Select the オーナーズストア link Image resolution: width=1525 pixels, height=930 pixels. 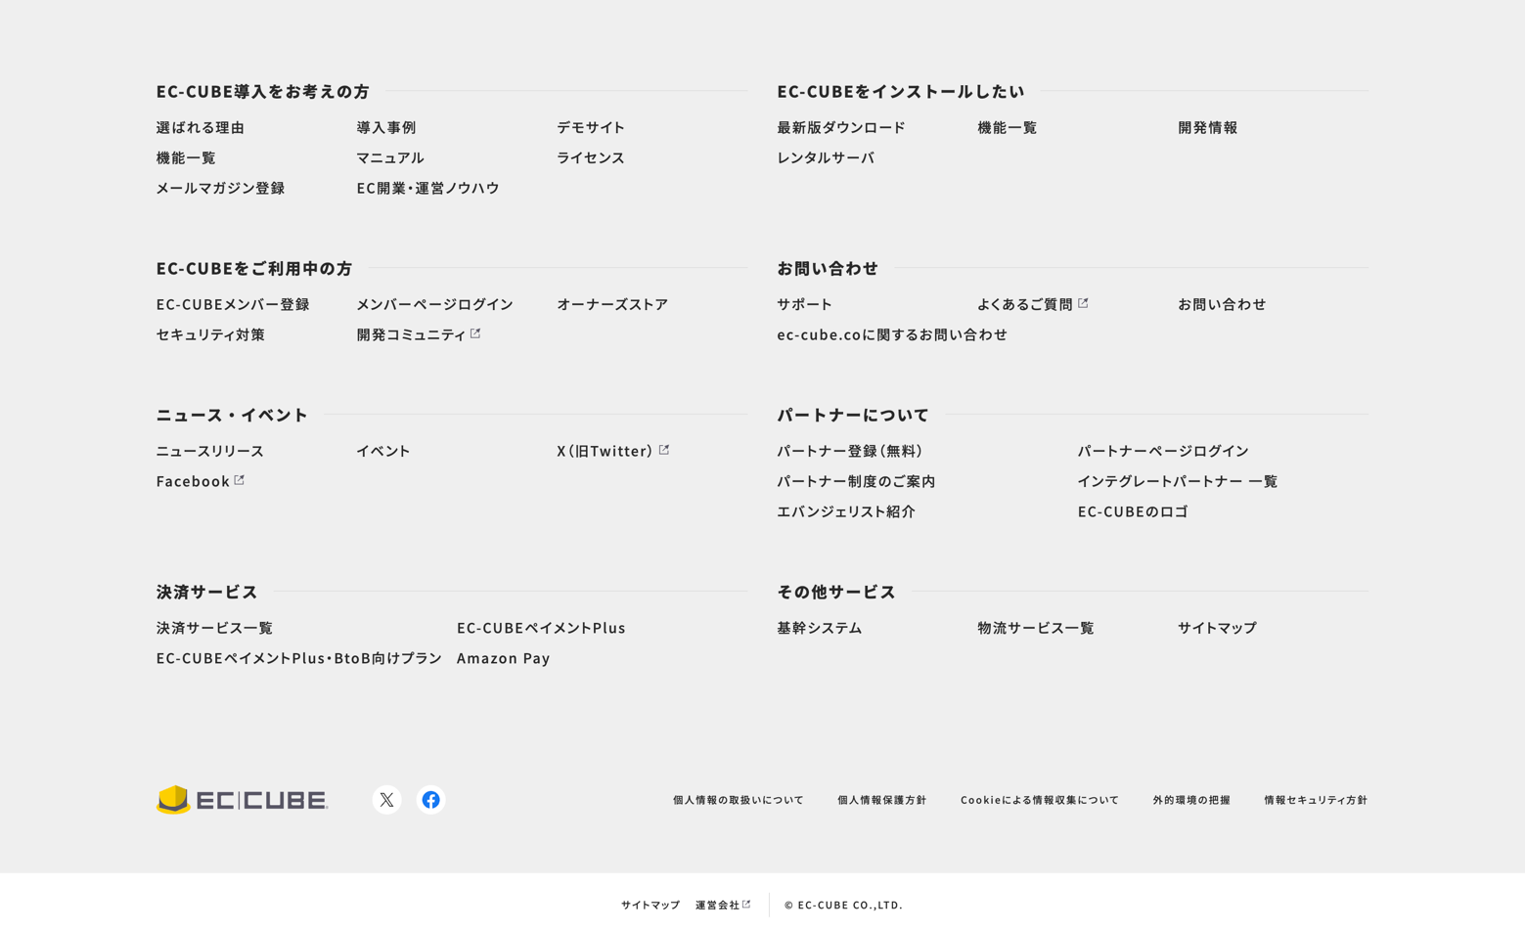tap(612, 304)
